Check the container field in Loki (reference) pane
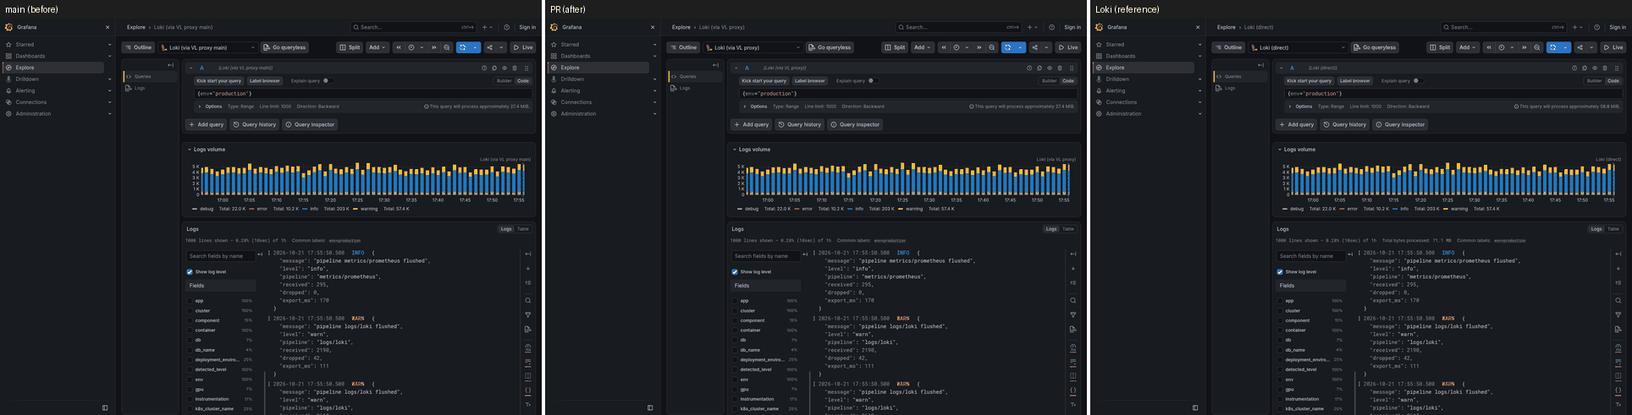 tap(1280, 330)
